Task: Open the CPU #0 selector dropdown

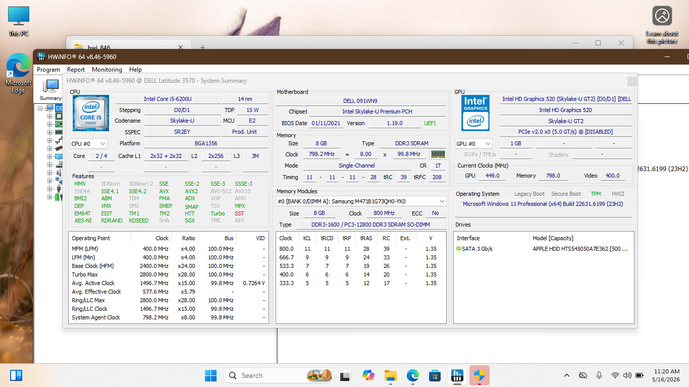Action: 88,144
